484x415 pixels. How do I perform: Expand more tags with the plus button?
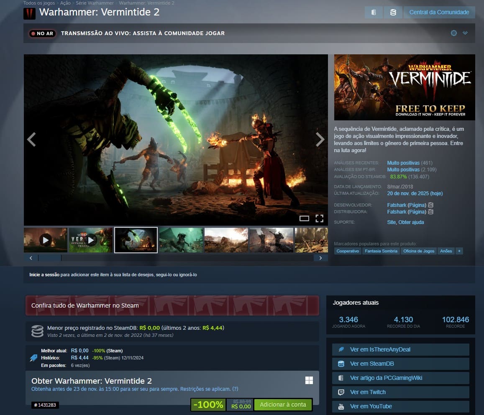[x=459, y=251]
